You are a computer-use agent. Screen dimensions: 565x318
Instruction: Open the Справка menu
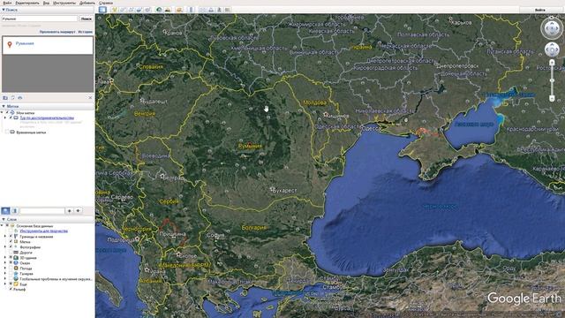[106, 3]
